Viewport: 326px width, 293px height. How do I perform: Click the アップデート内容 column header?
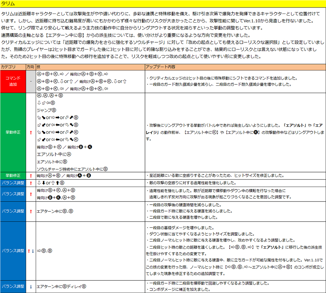click(x=159, y=67)
